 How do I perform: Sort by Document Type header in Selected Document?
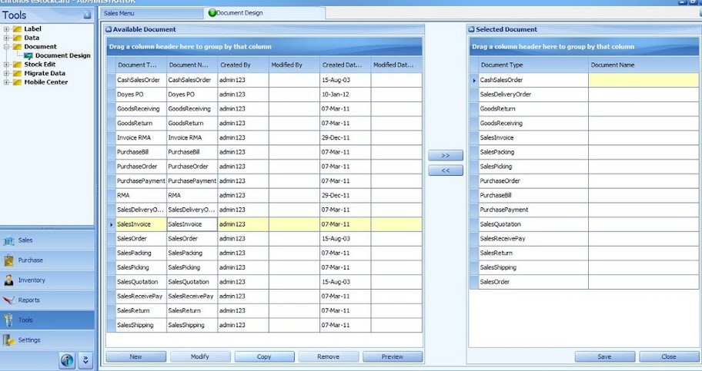coord(533,65)
